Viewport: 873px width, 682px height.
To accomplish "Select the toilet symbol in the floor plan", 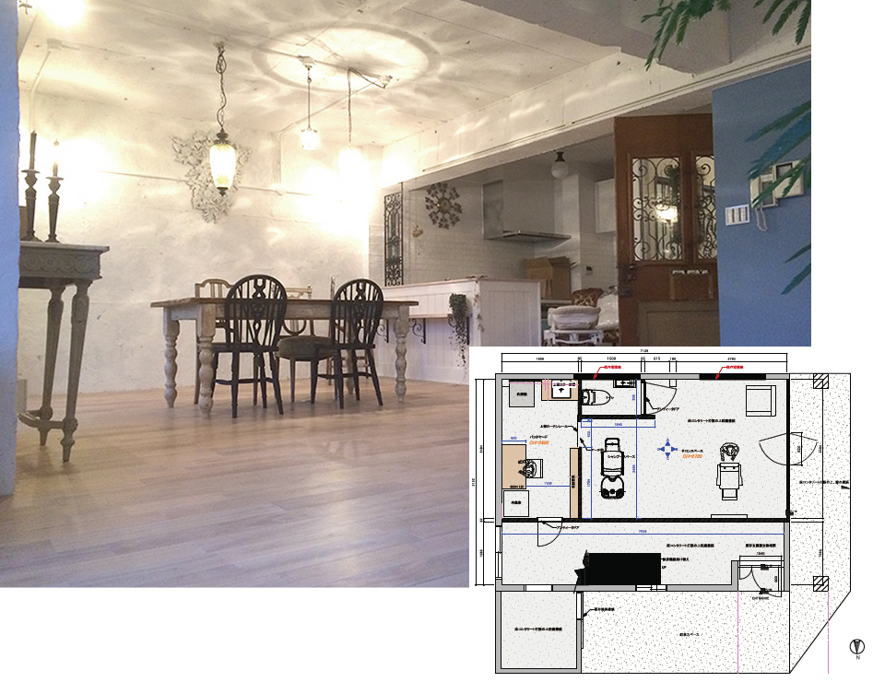I will coord(593,397).
